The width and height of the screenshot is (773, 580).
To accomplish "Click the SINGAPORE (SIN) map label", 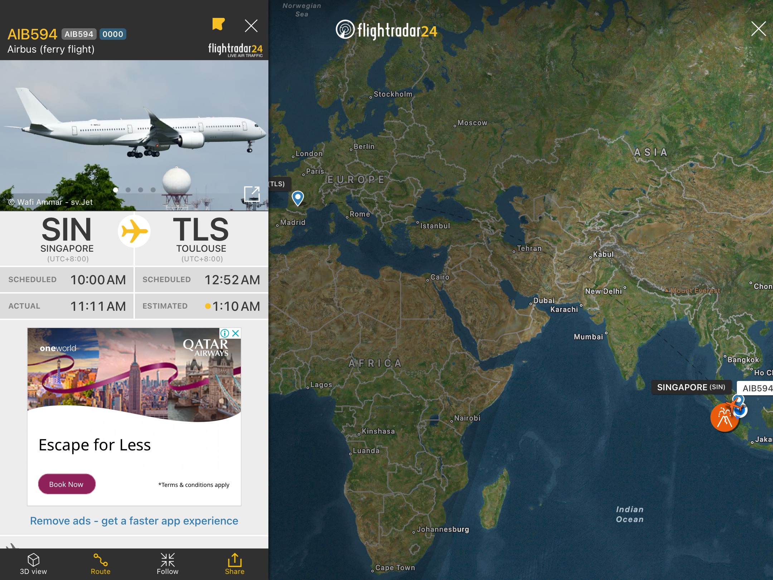I will [691, 387].
